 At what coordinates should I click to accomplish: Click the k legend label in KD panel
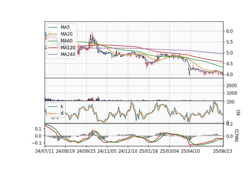coord(62,107)
